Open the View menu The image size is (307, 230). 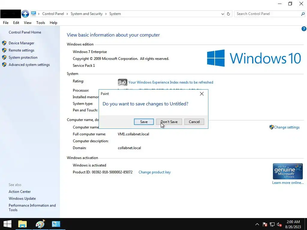pos(28,23)
